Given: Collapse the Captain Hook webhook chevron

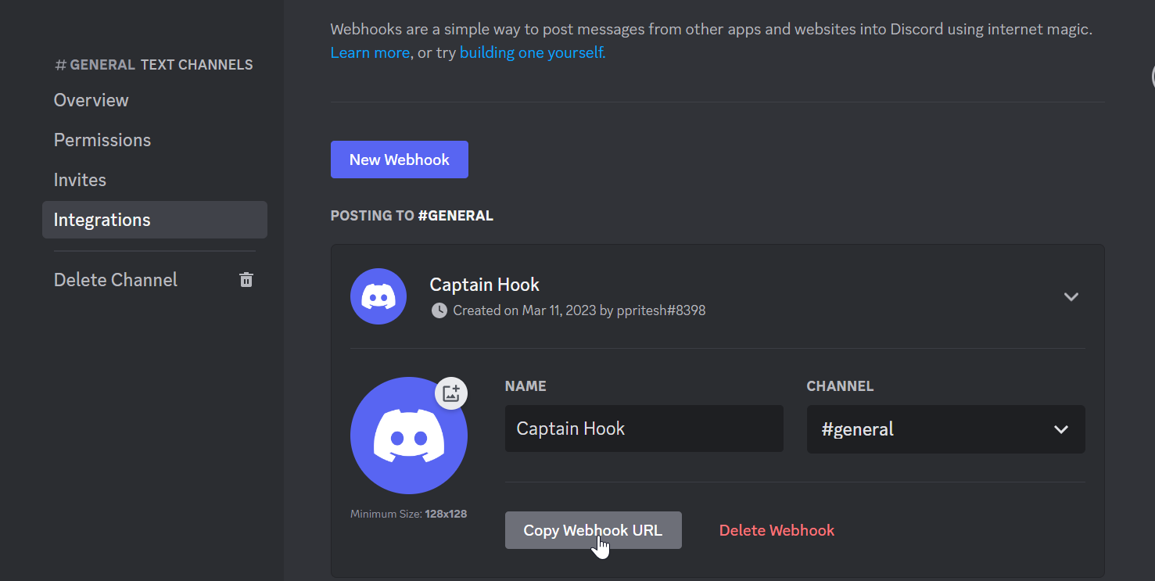Looking at the screenshot, I should tap(1071, 296).
